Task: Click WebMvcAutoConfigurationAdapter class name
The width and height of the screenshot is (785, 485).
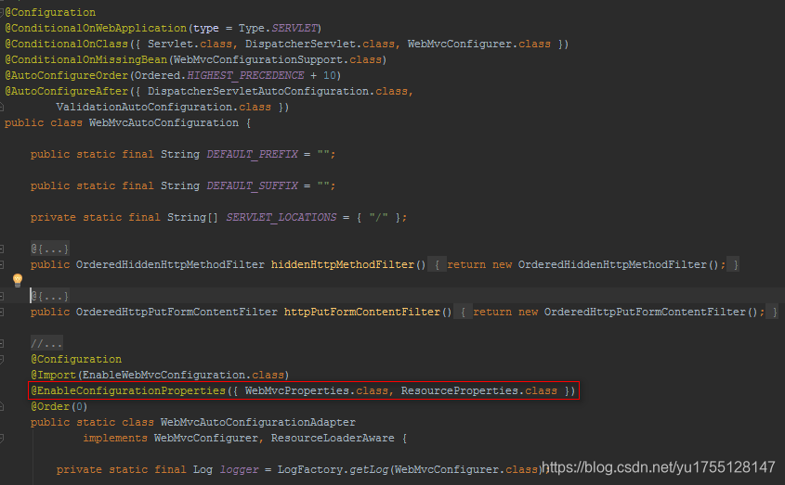Action: (258, 422)
